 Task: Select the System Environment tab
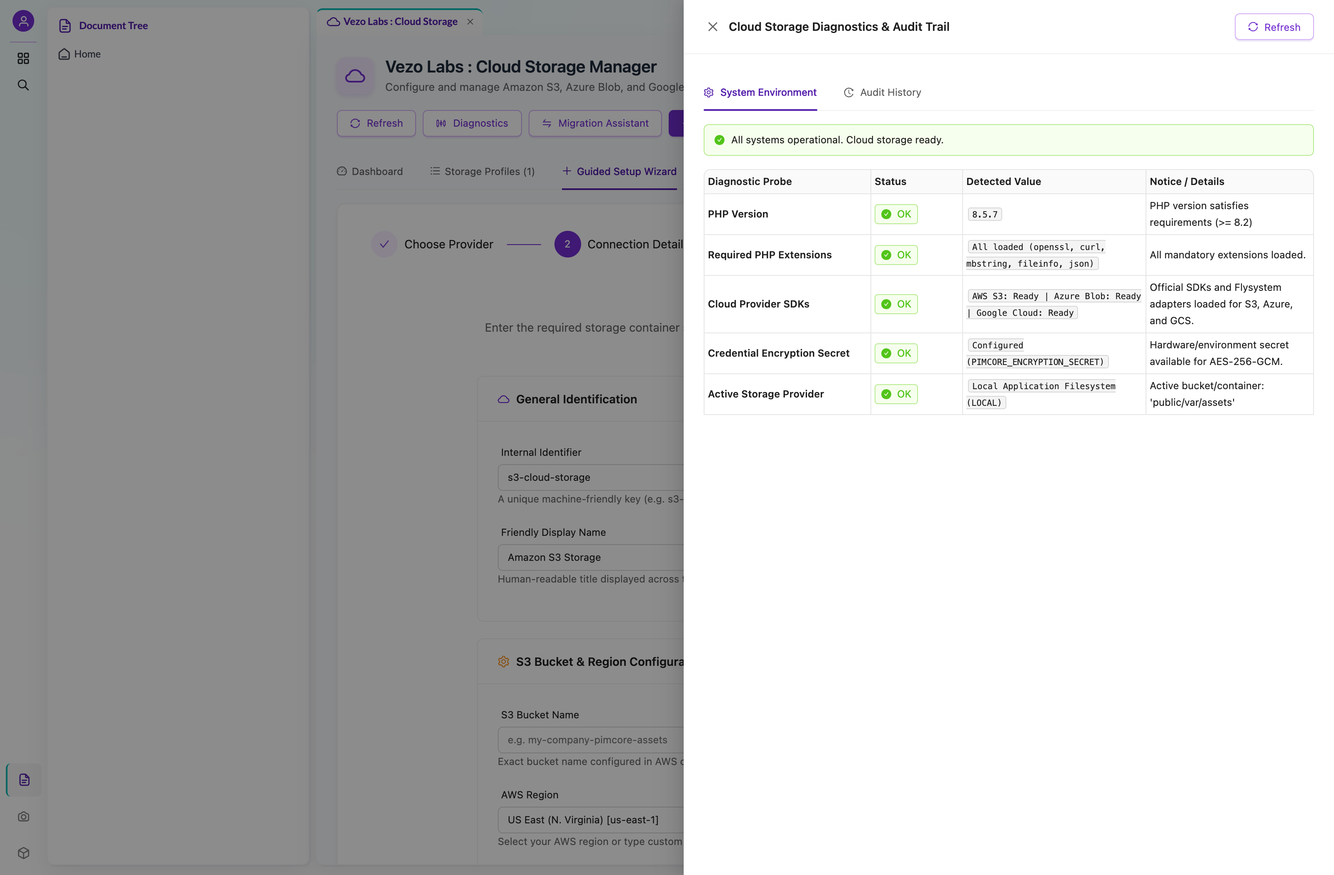[760, 92]
